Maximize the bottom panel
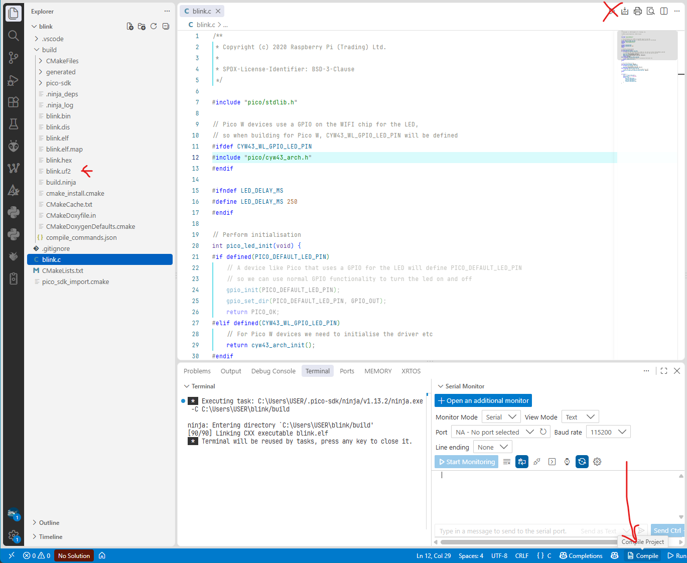The height and width of the screenshot is (563, 687). [x=664, y=371]
